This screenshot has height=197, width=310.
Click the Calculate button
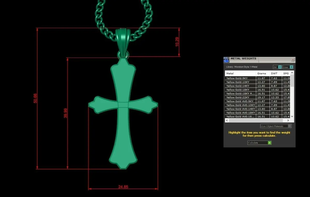259,143
